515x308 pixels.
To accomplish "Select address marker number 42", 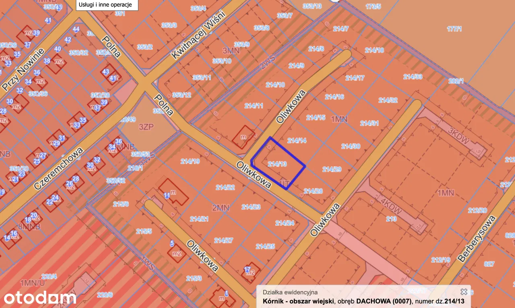I will click(68, 40).
